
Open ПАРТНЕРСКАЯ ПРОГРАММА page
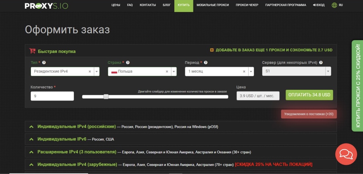coord(286,5)
